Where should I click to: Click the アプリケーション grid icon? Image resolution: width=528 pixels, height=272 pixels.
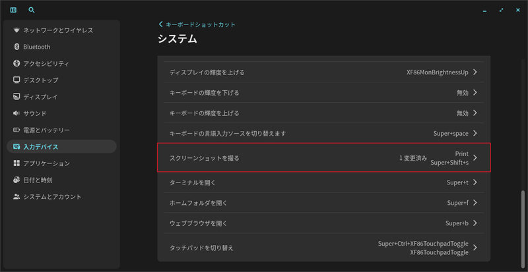point(16,163)
